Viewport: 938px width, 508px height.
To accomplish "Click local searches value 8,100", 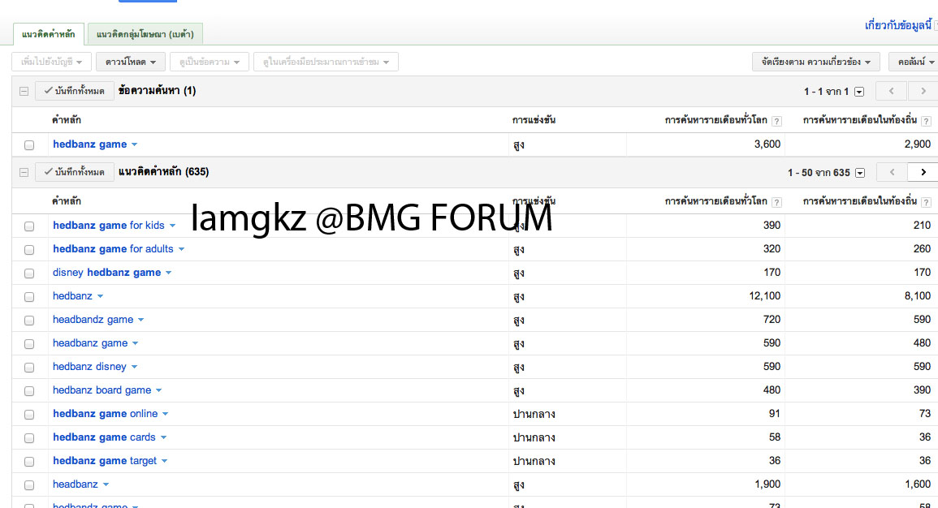I will point(917,296).
